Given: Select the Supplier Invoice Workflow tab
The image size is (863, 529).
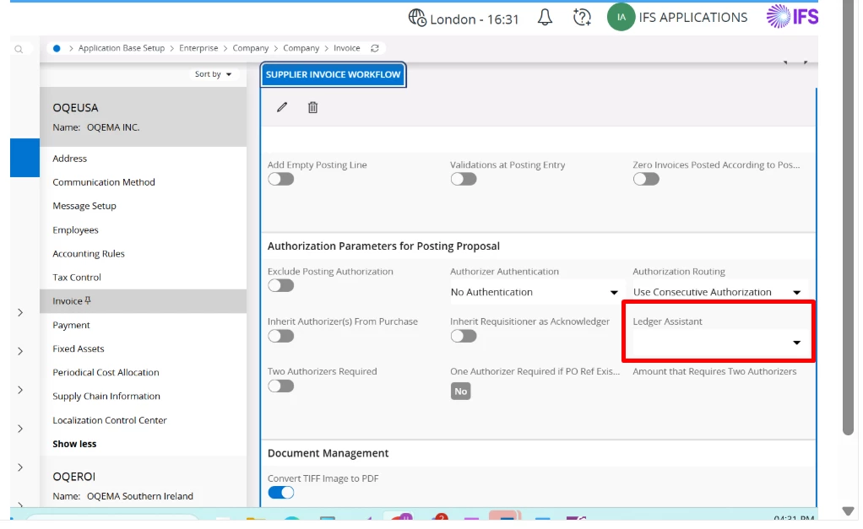Looking at the screenshot, I should 333,74.
